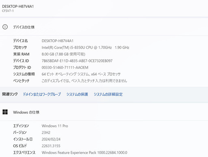Viewport: 208px width, 157px height.
Task: Collapse the Windows の仕様 section header
Action: pos(104,112)
